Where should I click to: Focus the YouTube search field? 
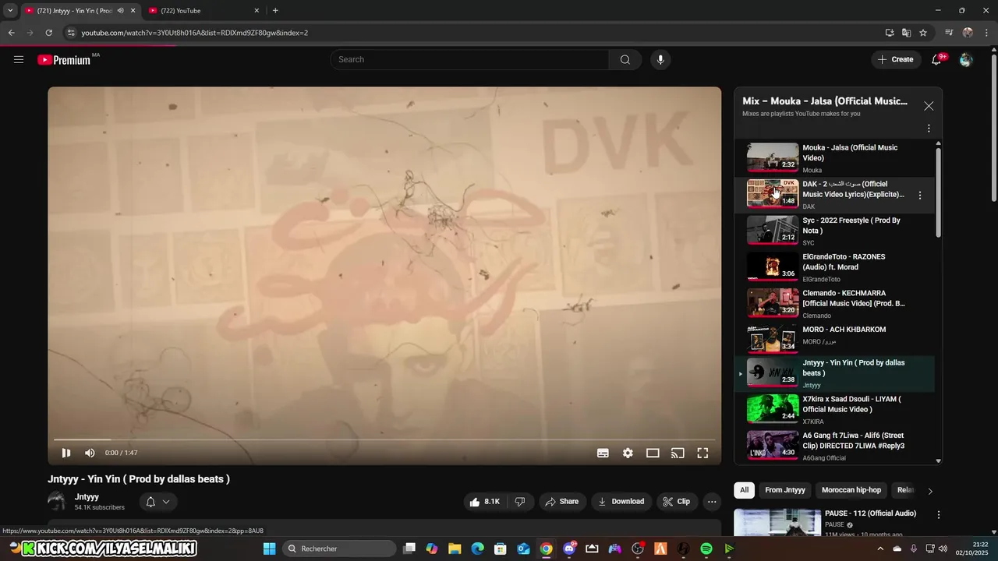(x=469, y=59)
